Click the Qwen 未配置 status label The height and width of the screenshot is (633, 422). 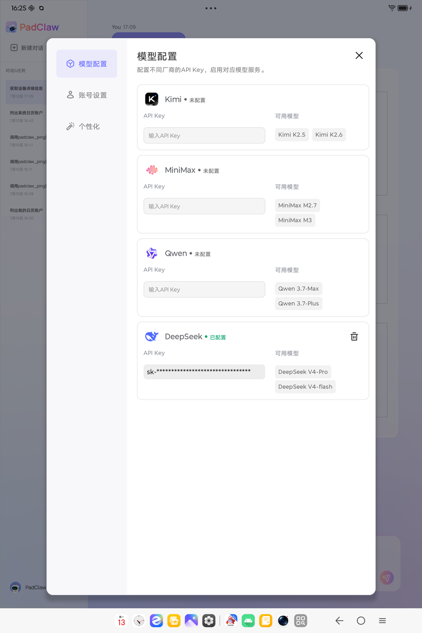[x=203, y=254]
